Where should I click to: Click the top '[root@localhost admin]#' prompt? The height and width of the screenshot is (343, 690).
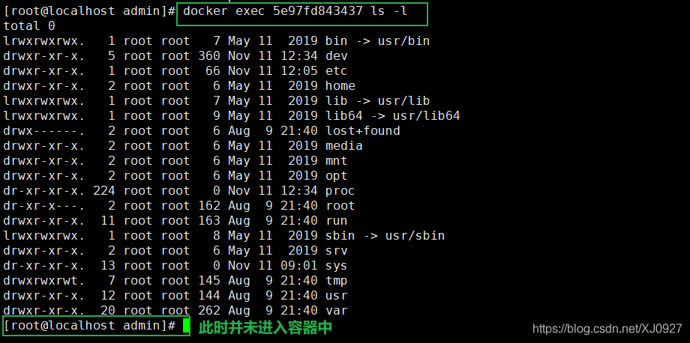tap(89, 11)
